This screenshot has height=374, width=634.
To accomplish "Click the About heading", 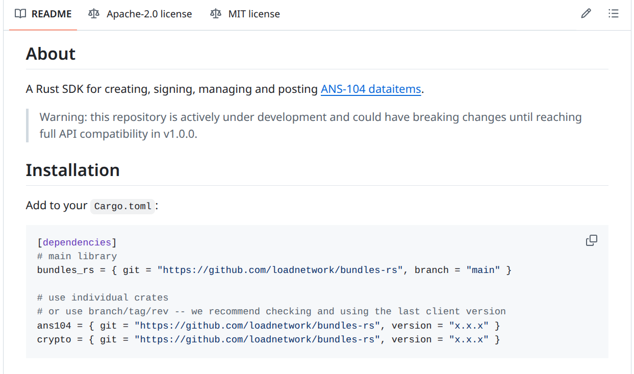I will [50, 54].
